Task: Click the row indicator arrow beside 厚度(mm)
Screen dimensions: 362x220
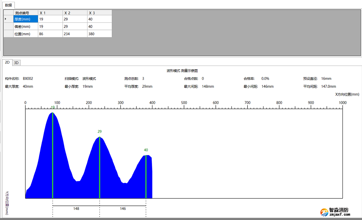Action: pos(5,19)
